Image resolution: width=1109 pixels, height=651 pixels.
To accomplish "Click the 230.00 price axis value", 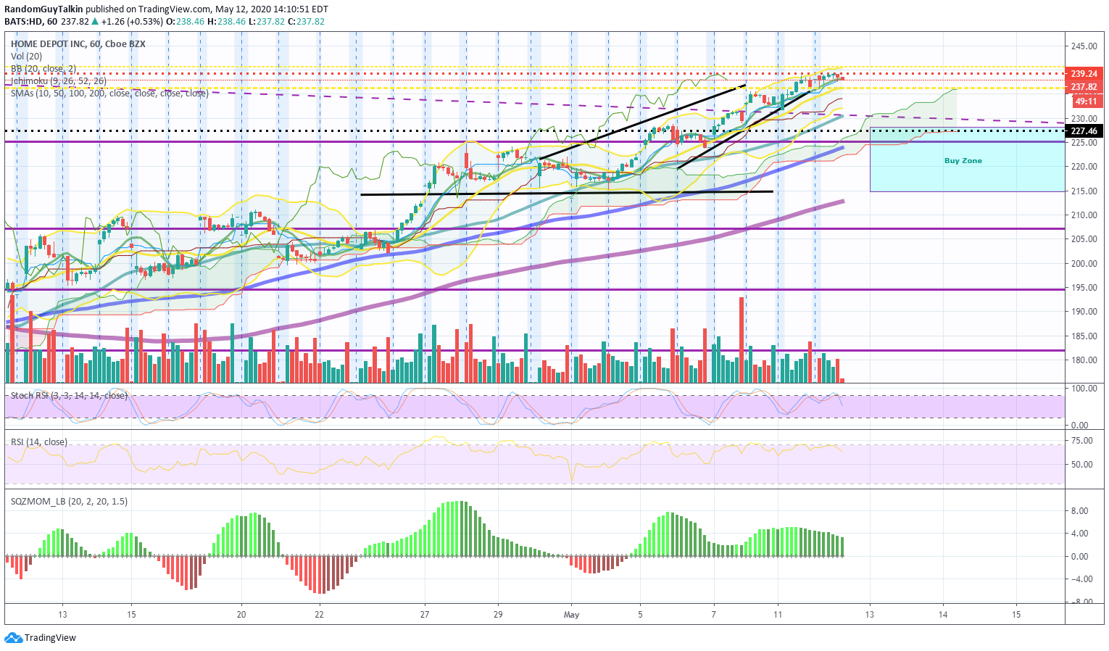I will click(1084, 119).
